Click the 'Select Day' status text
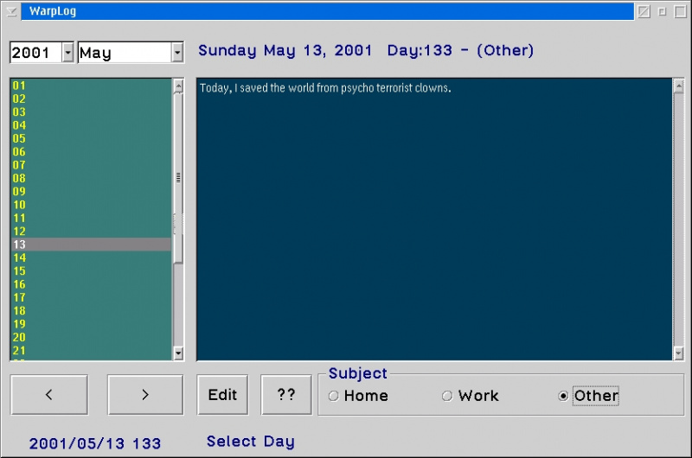 tap(250, 442)
